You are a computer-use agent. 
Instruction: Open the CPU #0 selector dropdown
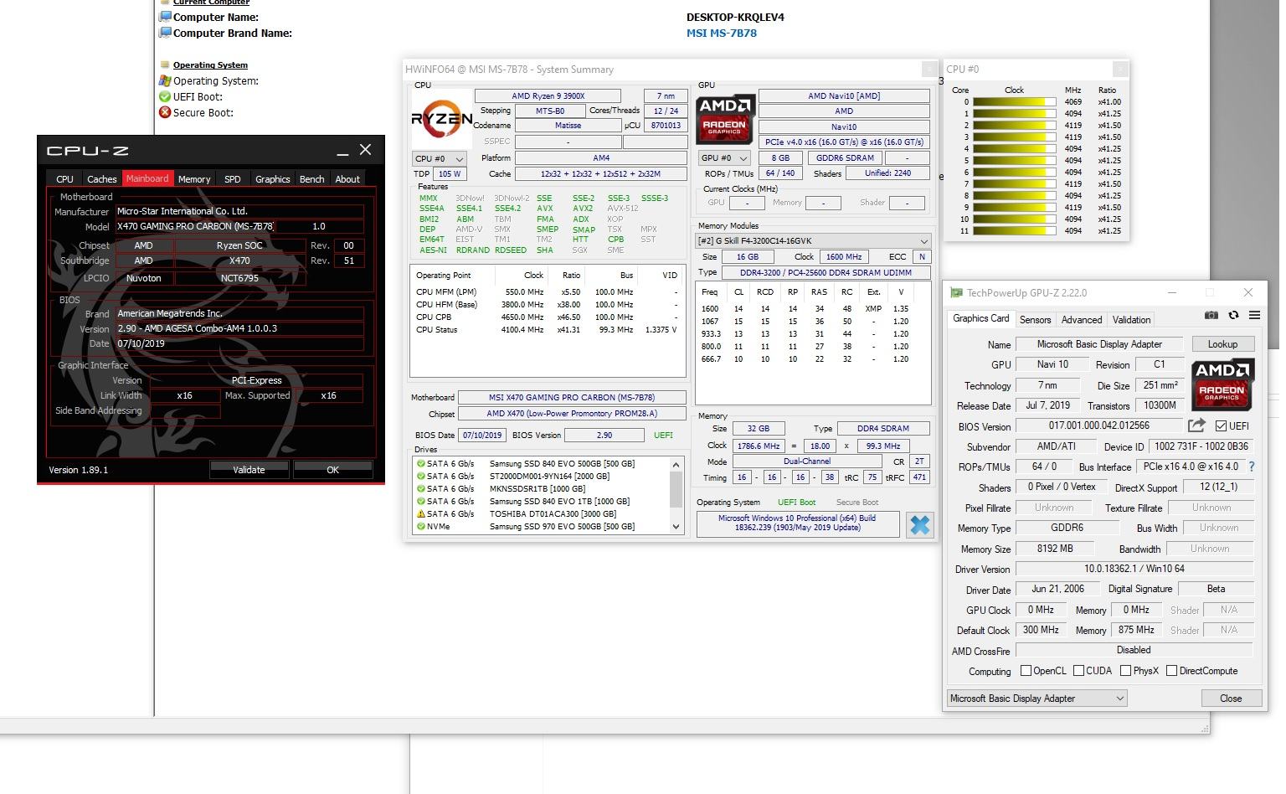point(440,158)
